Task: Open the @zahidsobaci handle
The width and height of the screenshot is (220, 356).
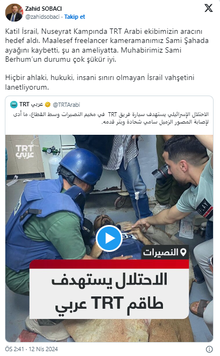Action: [42, 17]
